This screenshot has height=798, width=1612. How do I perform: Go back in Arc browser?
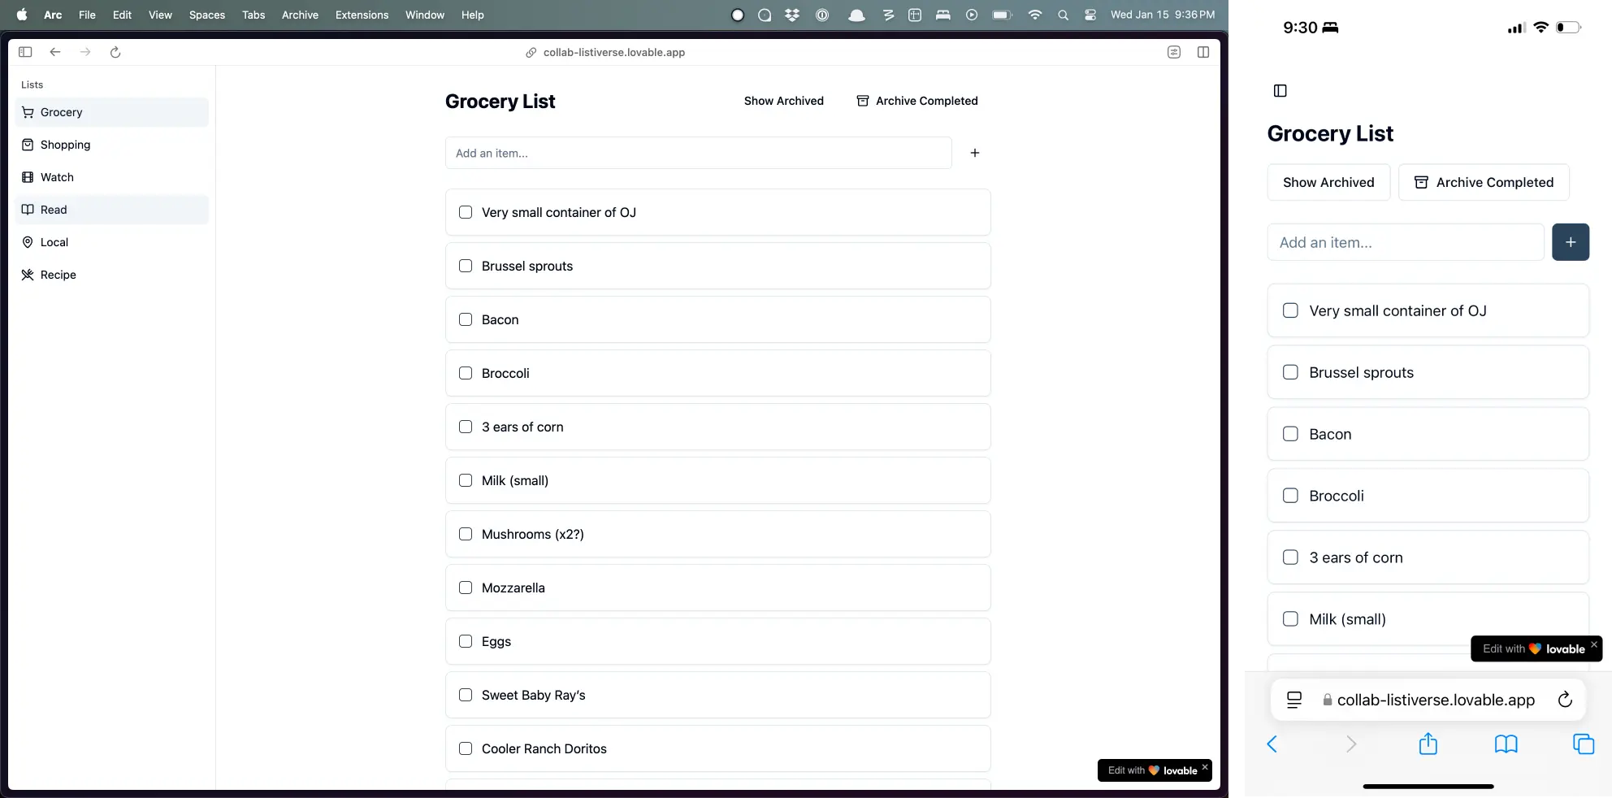(x=55, y=52)
